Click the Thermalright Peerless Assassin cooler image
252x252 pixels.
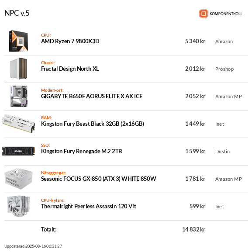(x=18, y=206)
